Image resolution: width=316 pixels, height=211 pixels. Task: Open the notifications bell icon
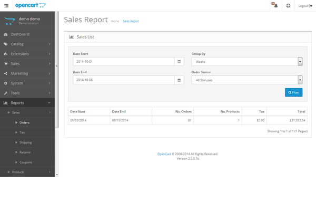[275, 5]
